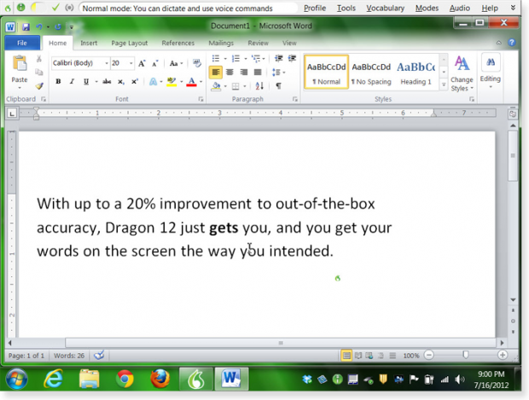Viewport: 529px width, 400px height.
Task: Apply yellow text highlight color
Action: [x=171, y=81]
